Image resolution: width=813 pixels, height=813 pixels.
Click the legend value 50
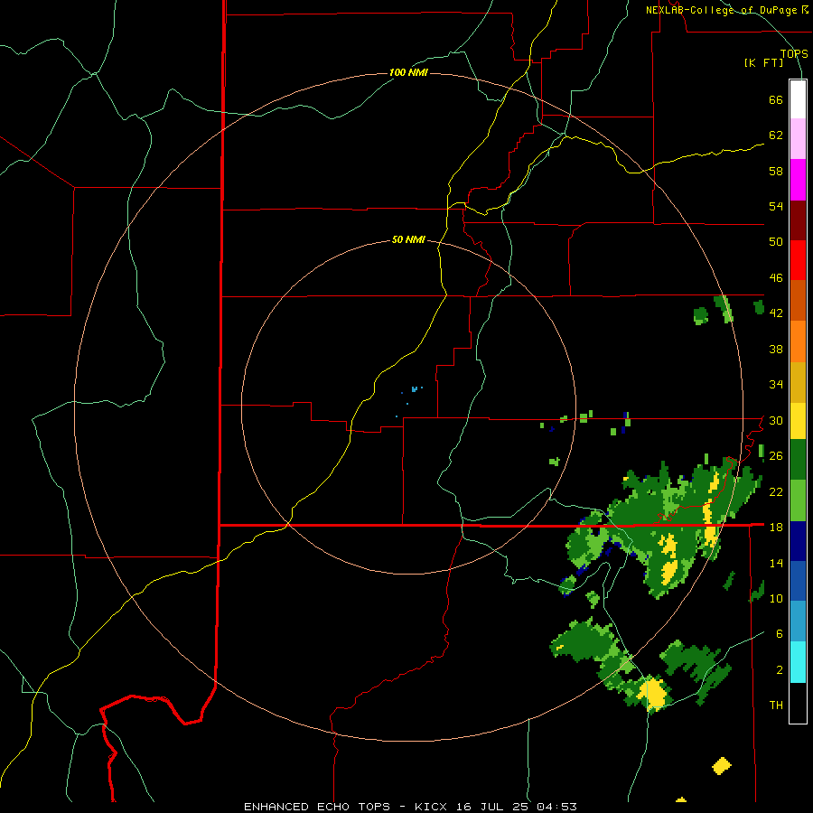click(x=776, y=241)
